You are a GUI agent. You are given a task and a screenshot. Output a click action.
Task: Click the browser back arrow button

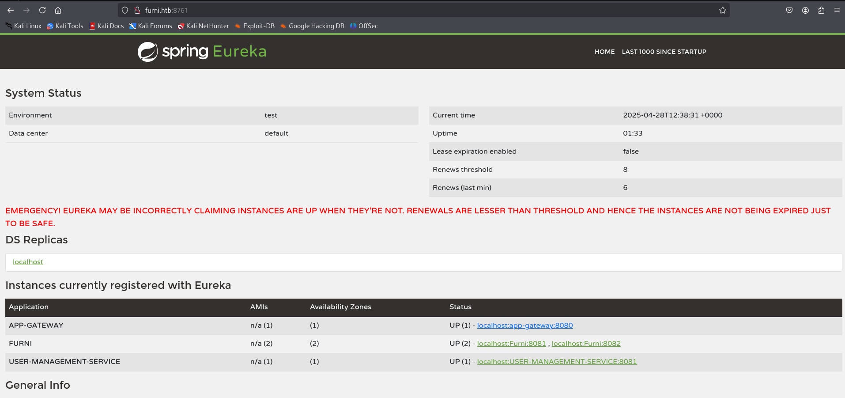pyautogui.click(x=11, y=10)
